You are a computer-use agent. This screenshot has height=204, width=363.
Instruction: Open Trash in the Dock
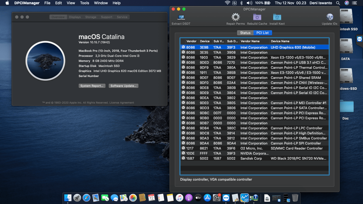295,198
